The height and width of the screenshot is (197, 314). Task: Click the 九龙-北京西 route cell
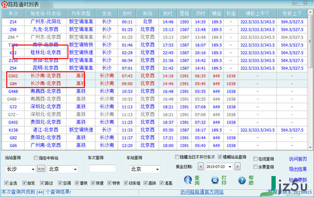click(x=46, y=29)
